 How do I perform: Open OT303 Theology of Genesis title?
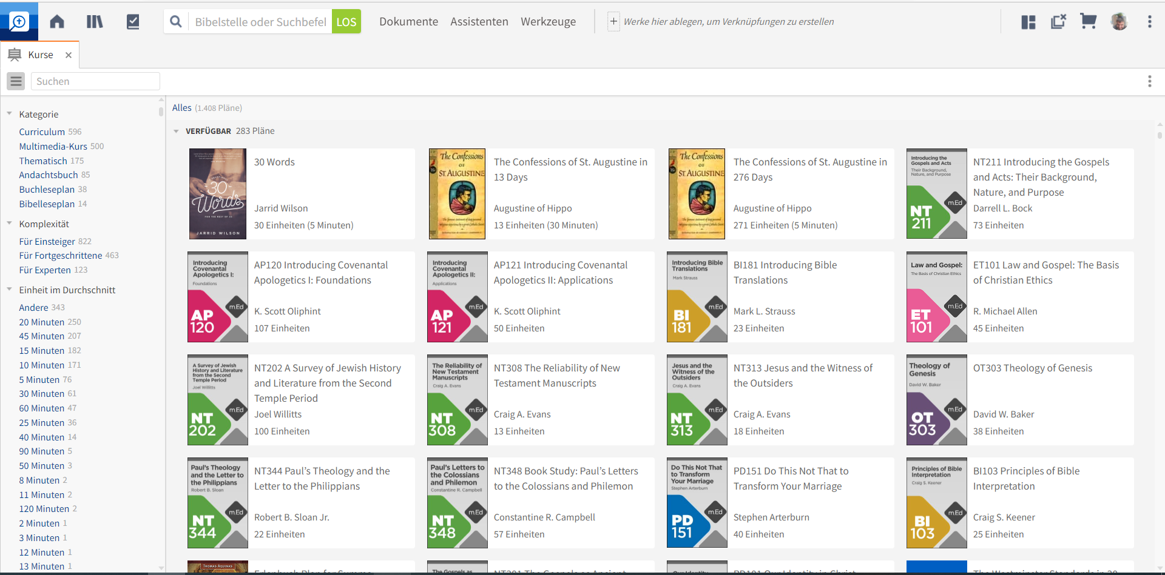[x=1033, y=368]
